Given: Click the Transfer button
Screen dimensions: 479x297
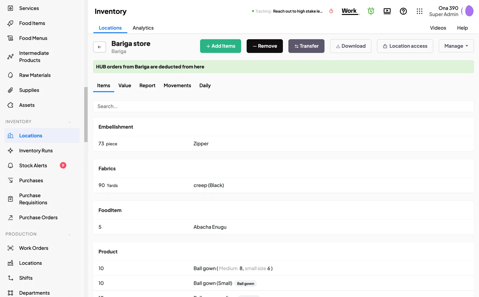Looking at the screenshot, I should (x=306, y=46).
